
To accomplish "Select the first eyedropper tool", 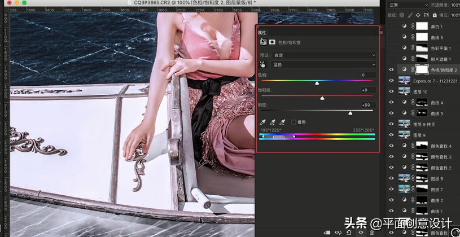I will [x=262, y=122].
